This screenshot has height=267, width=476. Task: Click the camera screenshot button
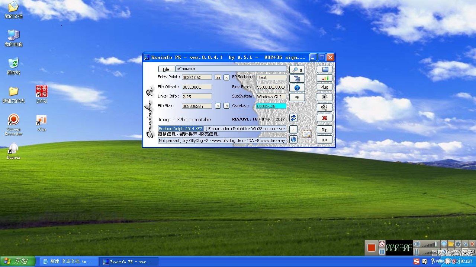tap(325, 97)
